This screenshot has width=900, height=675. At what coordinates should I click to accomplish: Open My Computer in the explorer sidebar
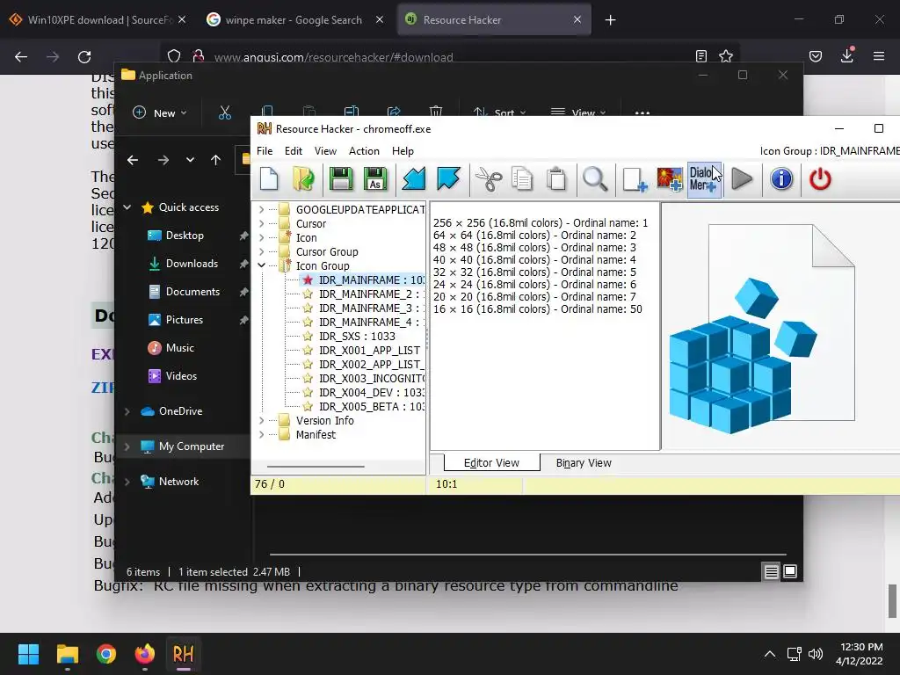192,446
